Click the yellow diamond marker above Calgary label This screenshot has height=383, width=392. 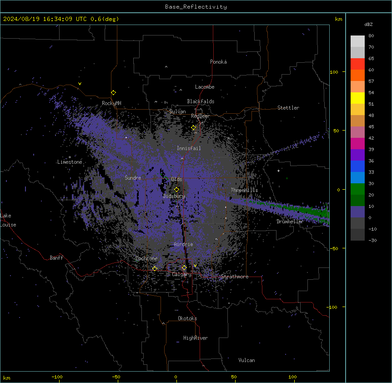tap(184, 268)
